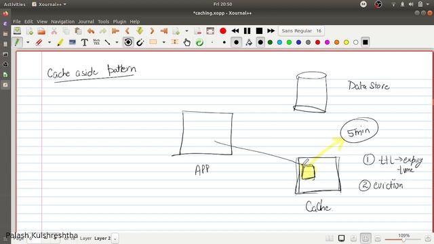Click the Save document icon
This screenshot has height=244, width=434.
click(17, 30)
